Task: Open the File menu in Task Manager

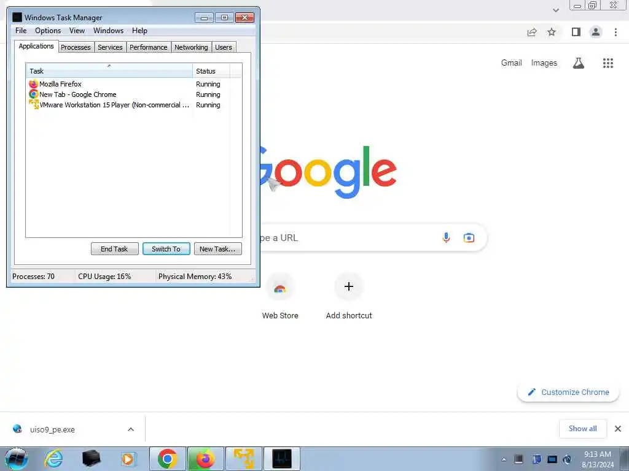Action: click(21, 31)
